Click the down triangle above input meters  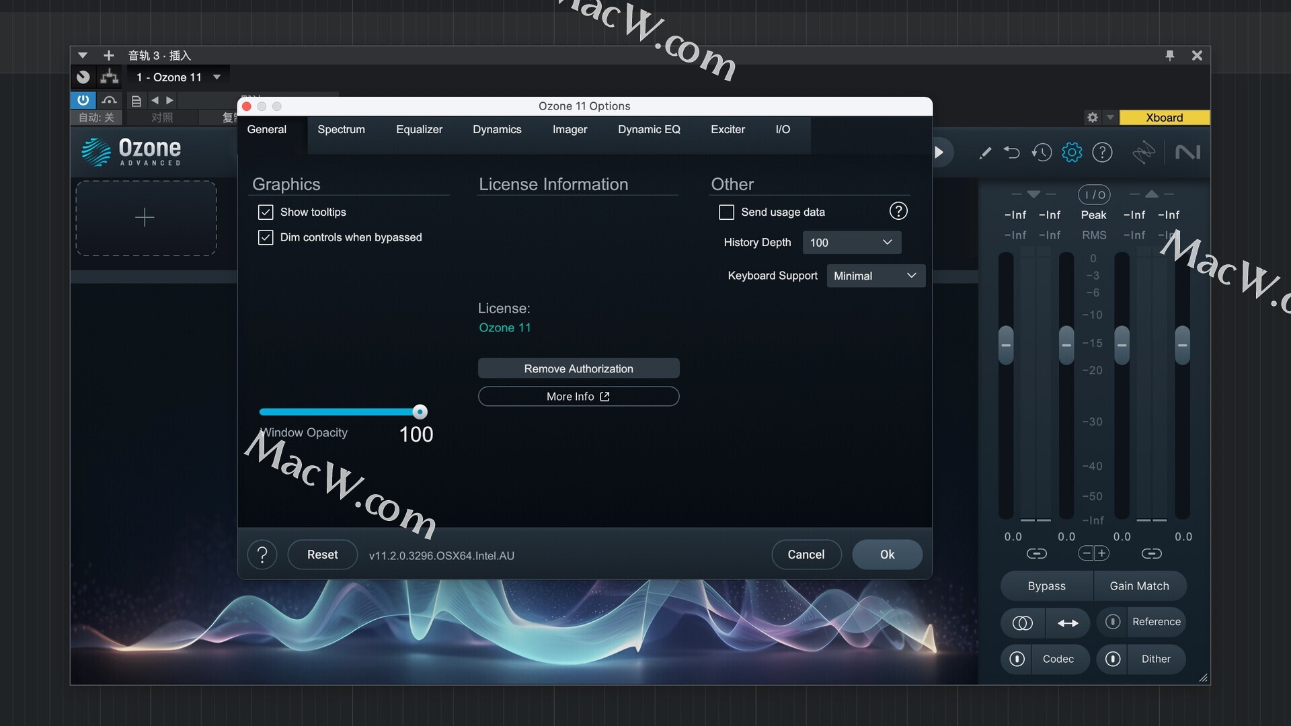[x=1034, y=194]
